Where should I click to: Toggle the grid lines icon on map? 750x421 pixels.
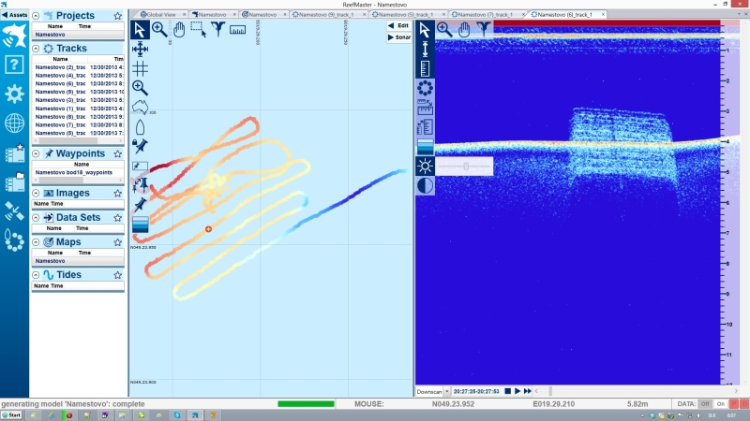point(140,68)
